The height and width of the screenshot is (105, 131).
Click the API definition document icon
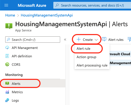(7, 56)
